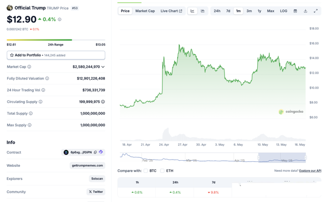Viewport: 331px width, 202px height.
Task: Expand the Market Cap value chevron
Action: coord(103,67)
